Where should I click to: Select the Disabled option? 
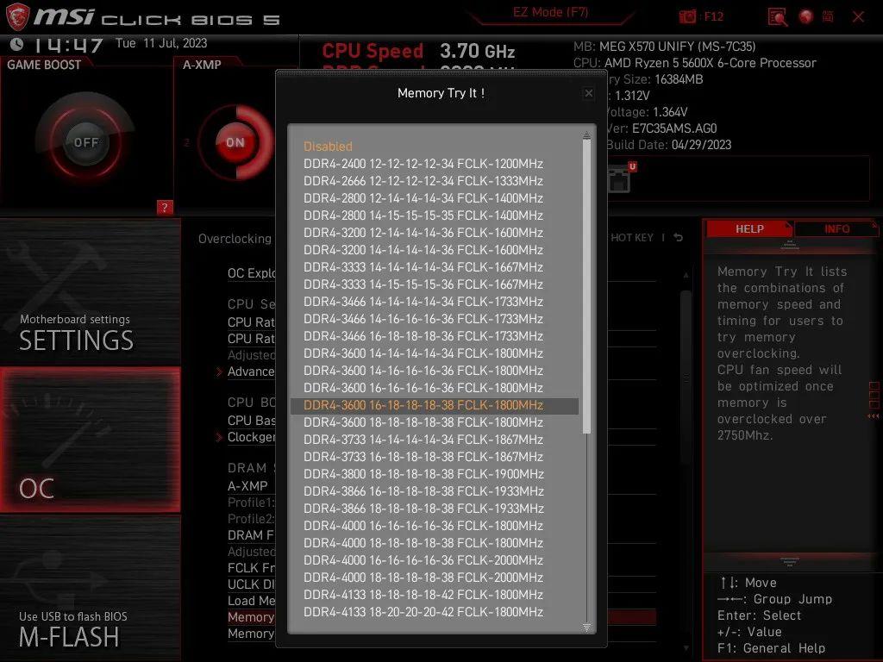[328, 147]
